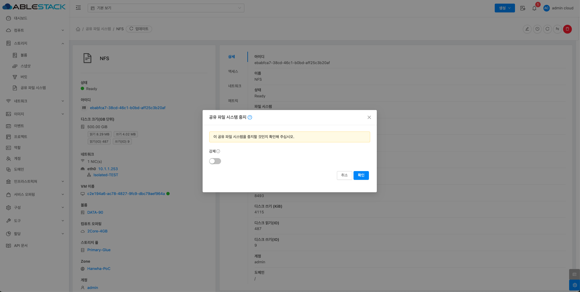Click the info icon next to 강제
Image resolution: width=580 pixels, height=292 pixels.
[218, 151]
